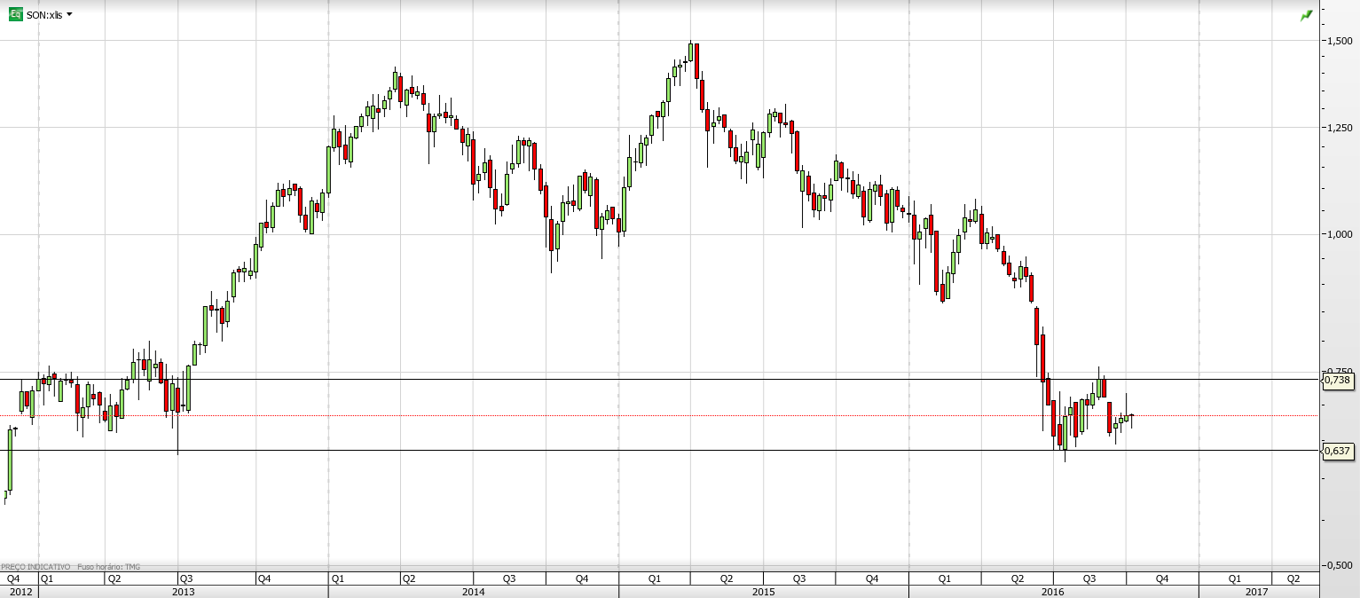Click the 2016 year band on time axis
The width and height of the screenshot is (1360, 598).
click(x=1053, y=591)
